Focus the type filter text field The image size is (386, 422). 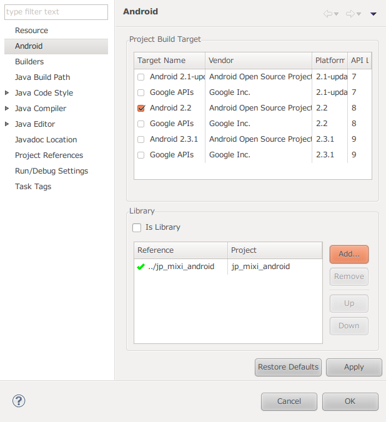(56, 12)
